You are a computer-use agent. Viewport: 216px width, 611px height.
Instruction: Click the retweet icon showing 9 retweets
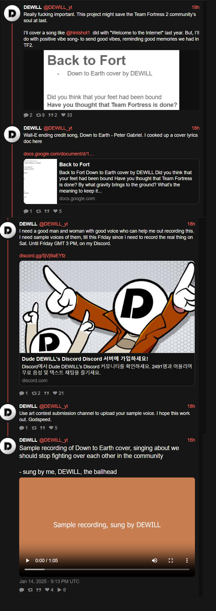tap(38, 115)
